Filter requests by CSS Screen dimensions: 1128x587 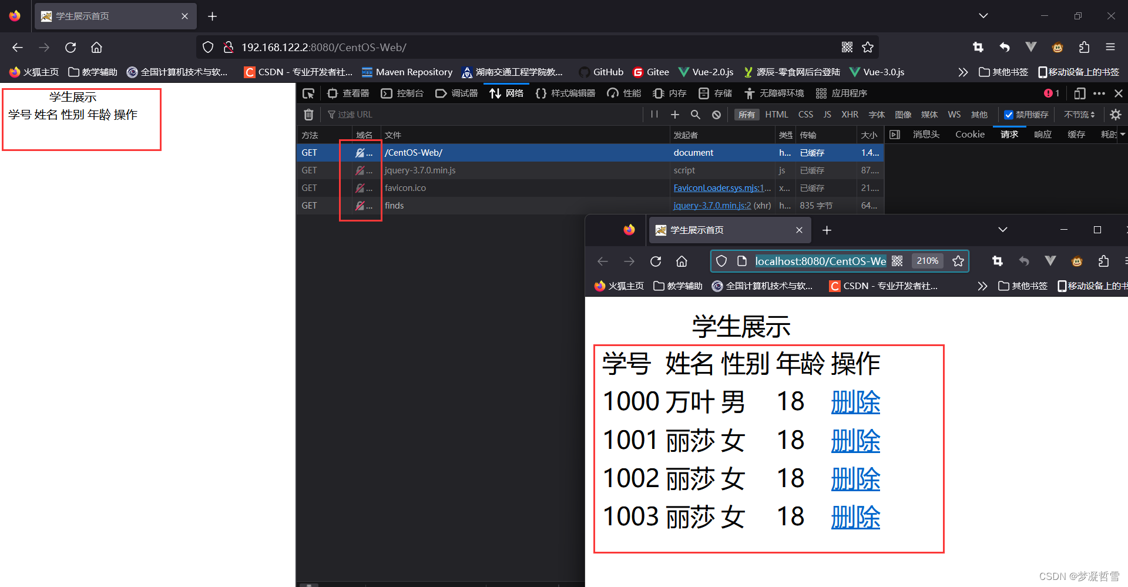[805, 115]
